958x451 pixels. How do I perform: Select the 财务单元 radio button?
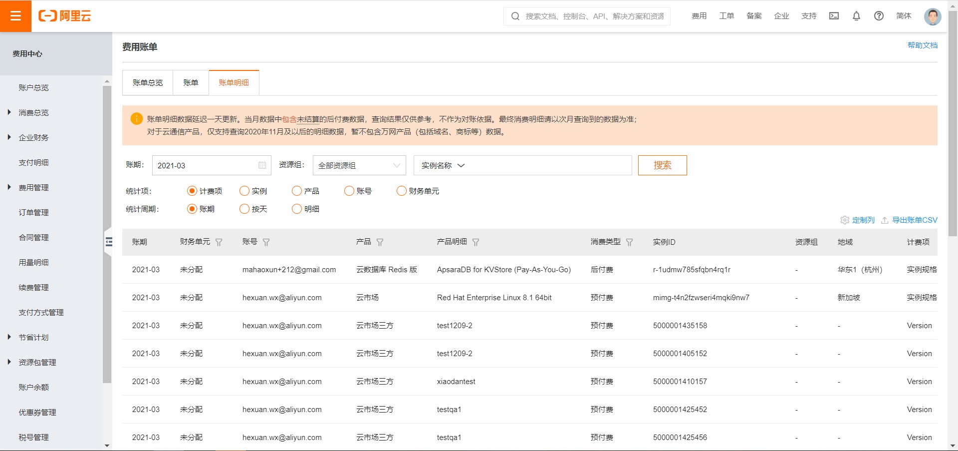click(x=402, y=191)
